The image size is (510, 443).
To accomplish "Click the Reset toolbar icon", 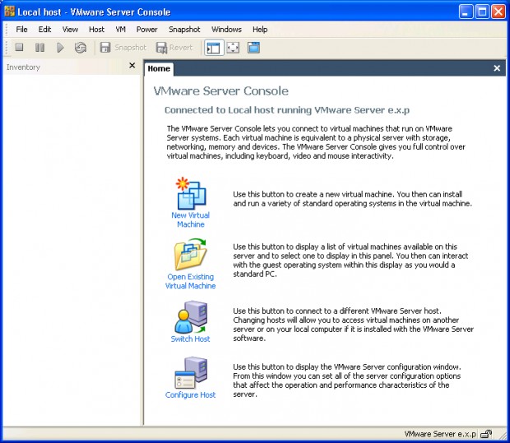I will pyautogui.click(x=81, y=48).
